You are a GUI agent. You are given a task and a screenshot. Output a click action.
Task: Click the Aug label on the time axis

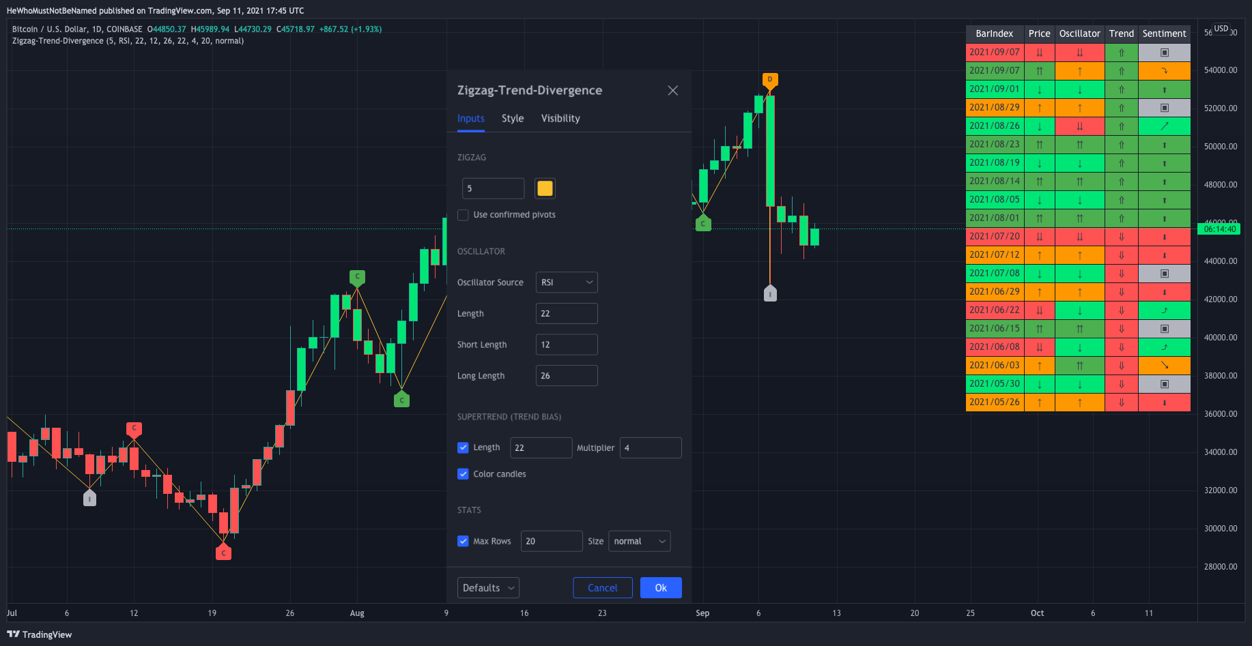click(x=357, y=613)
